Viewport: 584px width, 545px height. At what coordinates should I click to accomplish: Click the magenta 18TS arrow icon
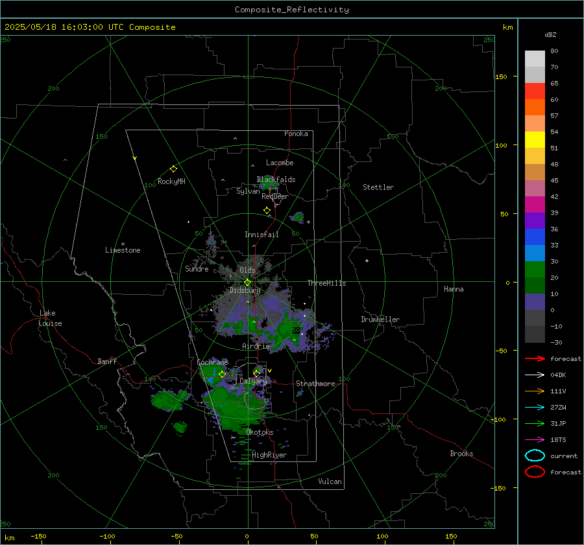click(535, 440)
